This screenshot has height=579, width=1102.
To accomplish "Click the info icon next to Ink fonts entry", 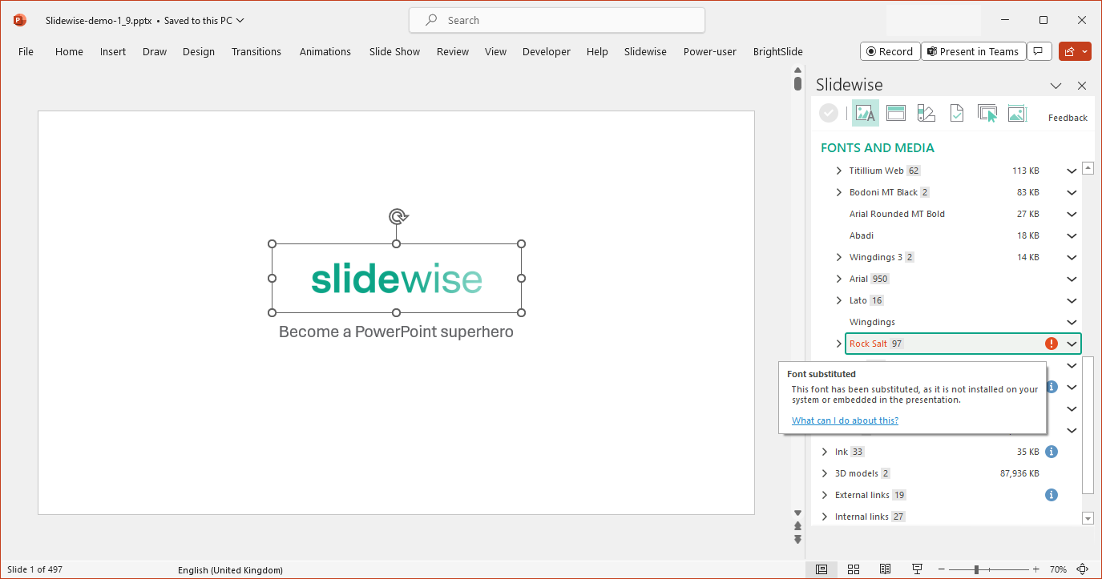I will [1051, 451].
